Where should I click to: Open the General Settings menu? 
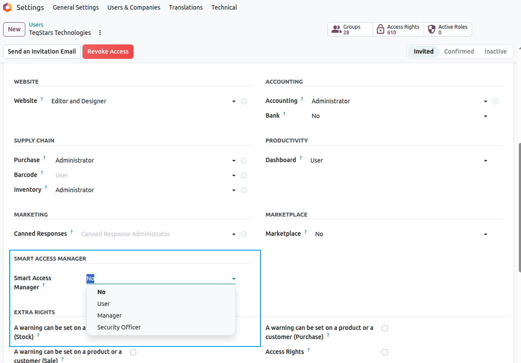(76, 7)
